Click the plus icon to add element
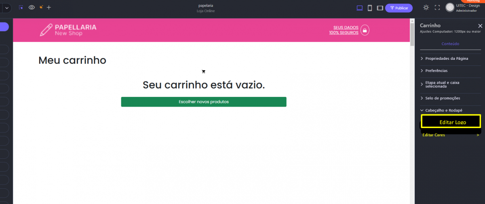Image resolution: width=485 pixels, height=204 pixels. pyautogui.click(x=49, y=7)
